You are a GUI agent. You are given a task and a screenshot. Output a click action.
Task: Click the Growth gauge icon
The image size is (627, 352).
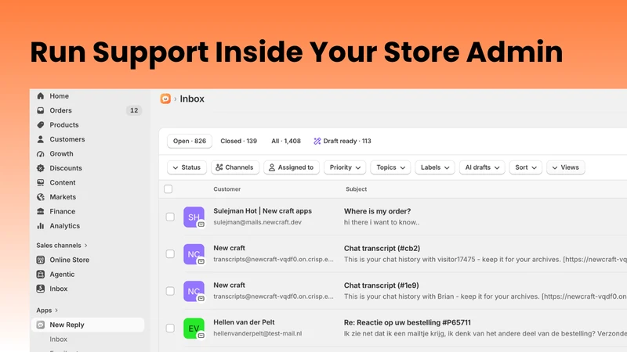pyautogui.click(x=41, y=153)
